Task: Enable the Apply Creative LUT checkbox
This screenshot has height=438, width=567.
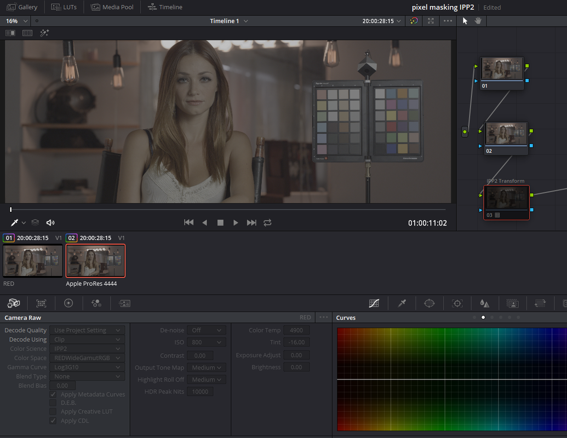Action: point(53,411)
